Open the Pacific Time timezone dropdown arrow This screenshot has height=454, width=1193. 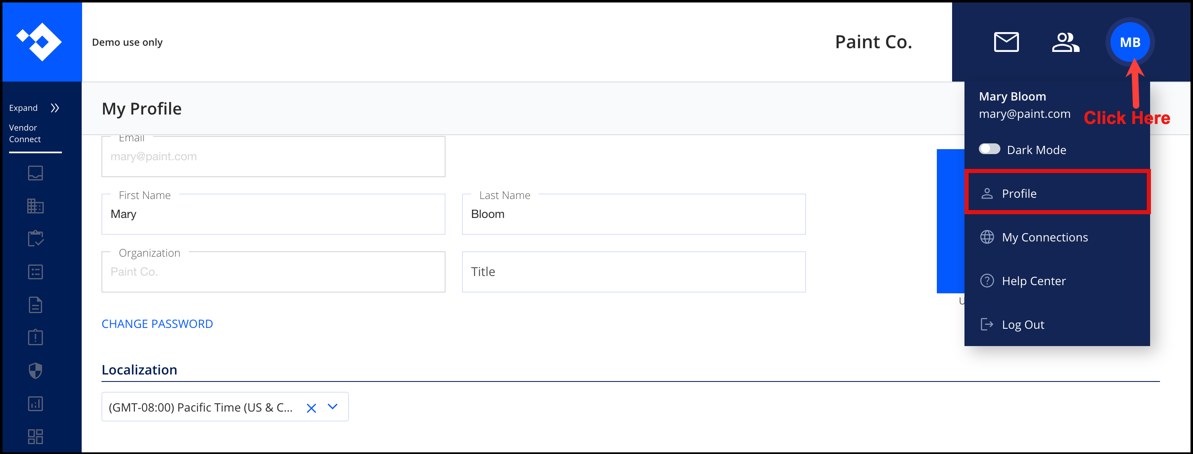(332, 407)
